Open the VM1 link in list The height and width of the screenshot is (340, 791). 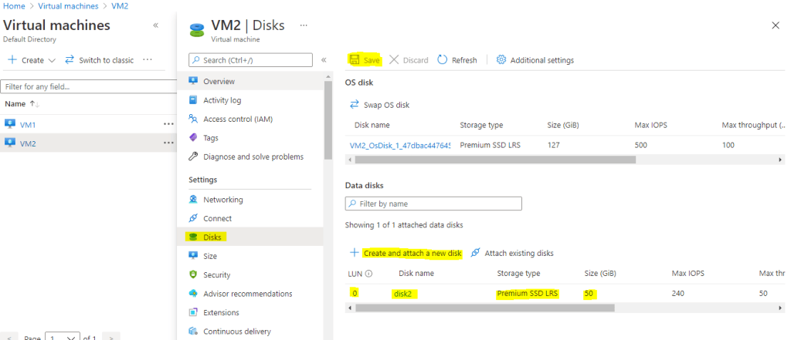[x=28, y=124]
